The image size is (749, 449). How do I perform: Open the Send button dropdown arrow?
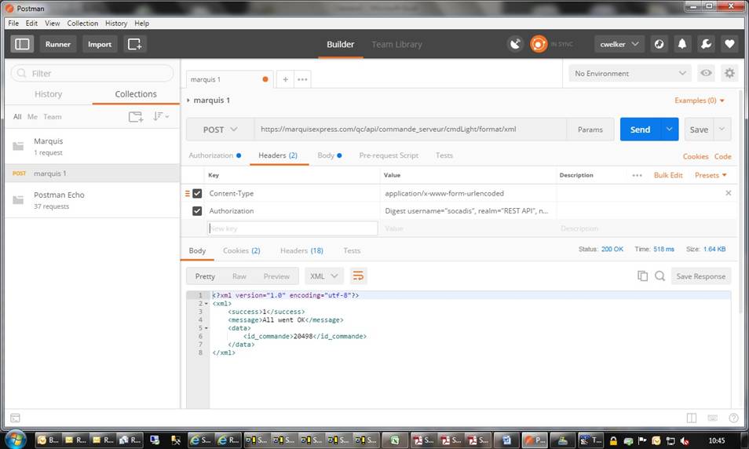point(669,130)
